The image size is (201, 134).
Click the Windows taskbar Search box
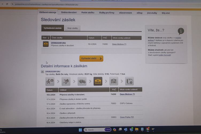point(97,130)
